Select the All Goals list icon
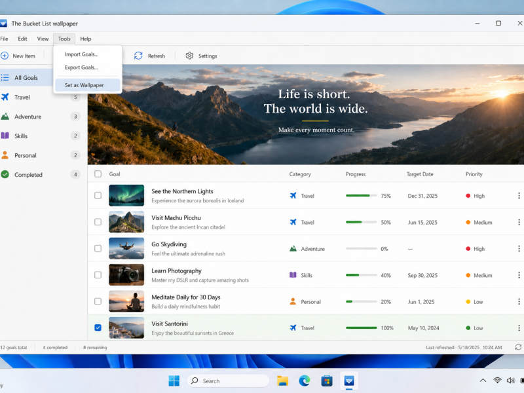 (x=5, y=77)
